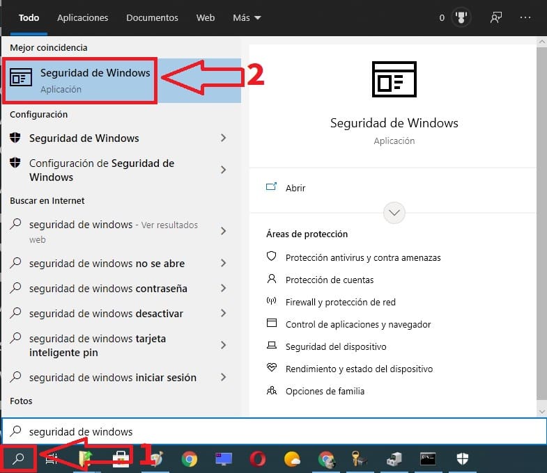The height and width of the screenshot is (473, 547).
Task: Open the three-dots options menu
Action: (525, 17)
